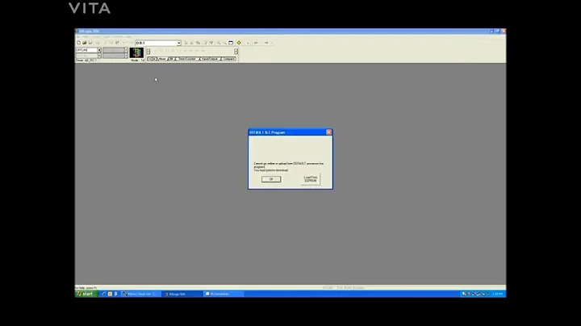
Task: Select the Bit instruction tab
Action: point(171,59)
